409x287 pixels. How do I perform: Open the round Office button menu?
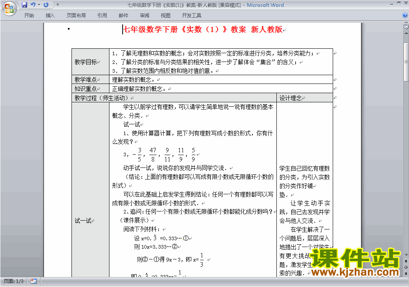9,8
